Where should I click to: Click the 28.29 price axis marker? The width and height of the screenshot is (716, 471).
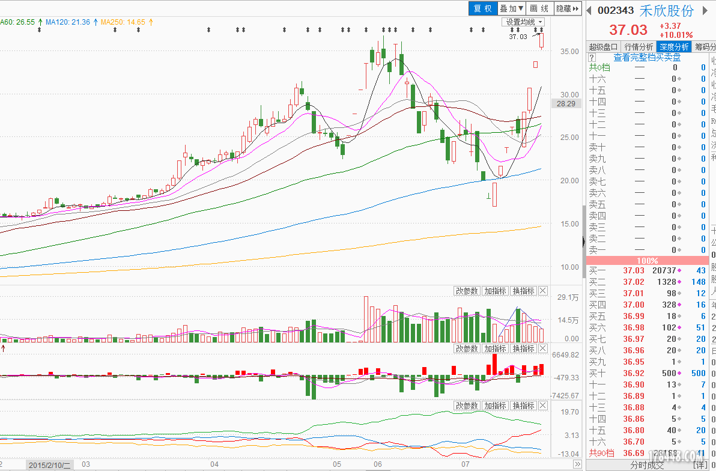pyautogui.click(x=566, y=104)
